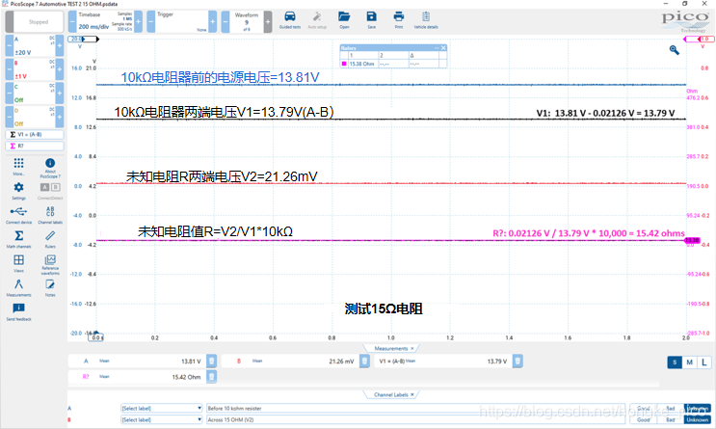
Task: Close the Rulers legend box
Action: [x=443, y=48]
